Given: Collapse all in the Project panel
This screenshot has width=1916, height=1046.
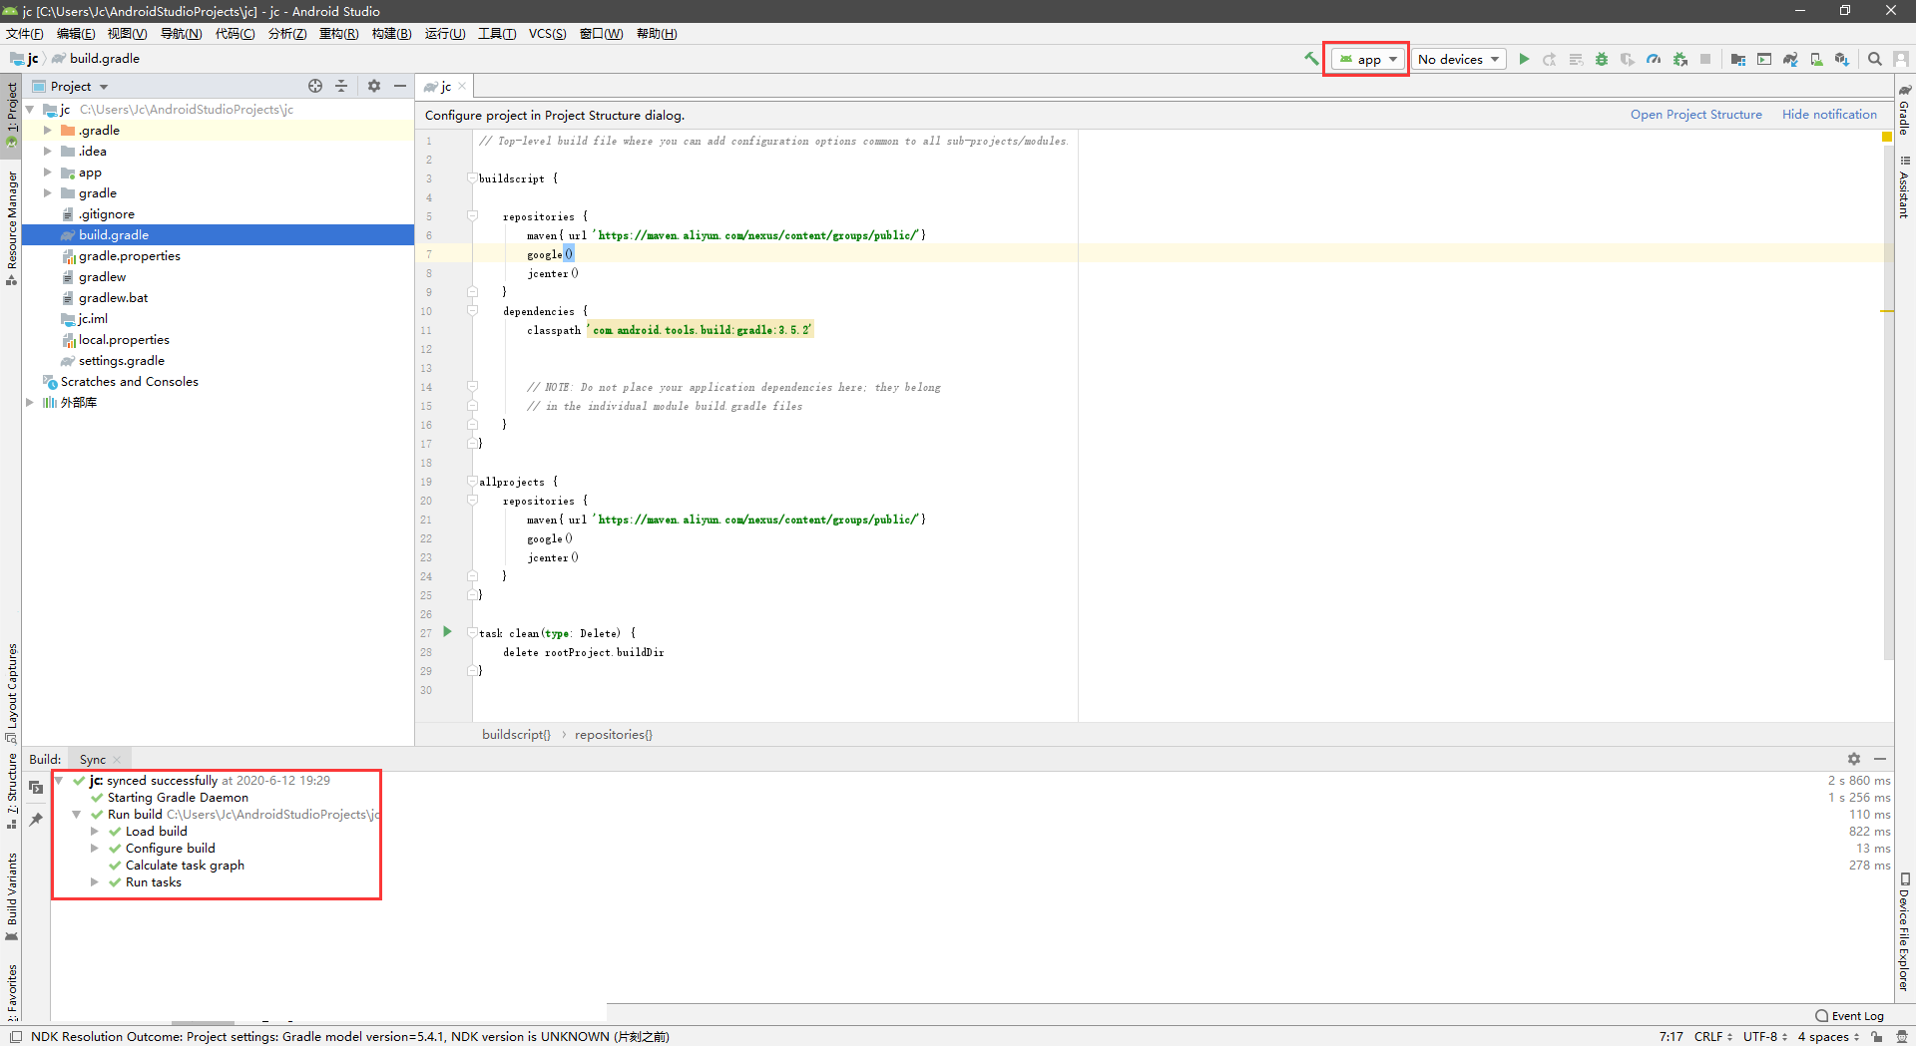Looking at the screenshot, I should (341, 86).
